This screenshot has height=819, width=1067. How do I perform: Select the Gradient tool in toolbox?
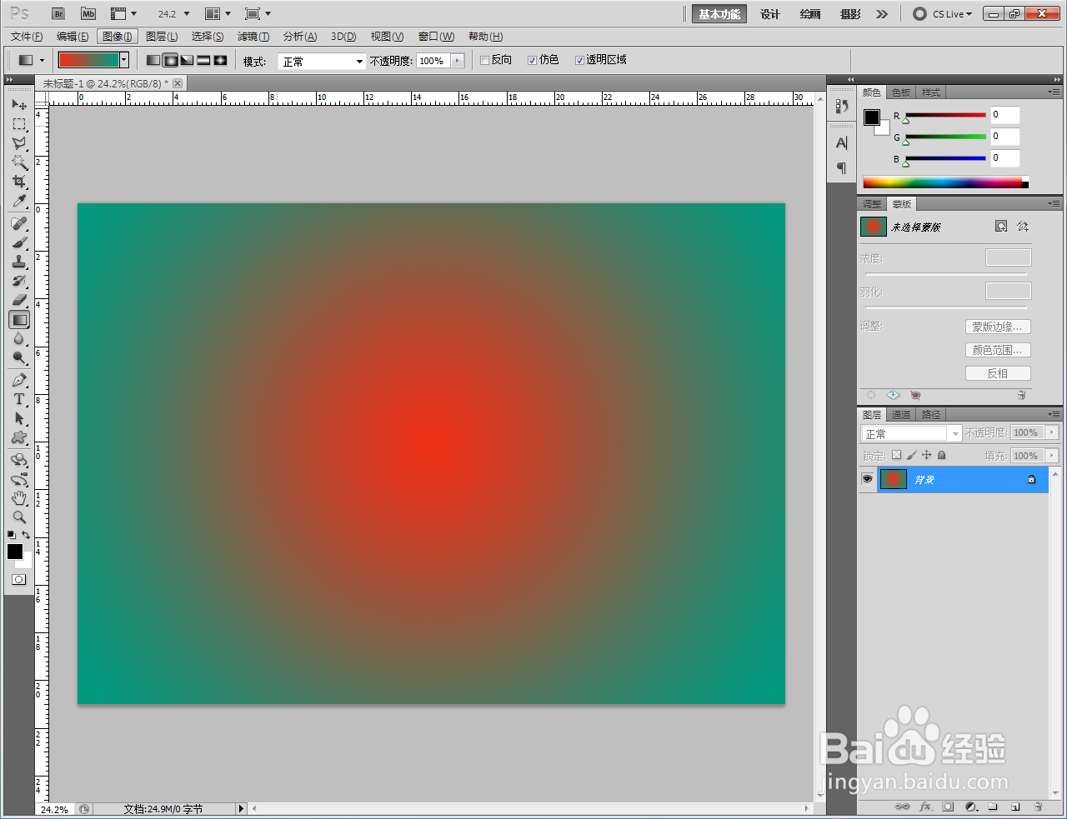(x=19, y=319)
